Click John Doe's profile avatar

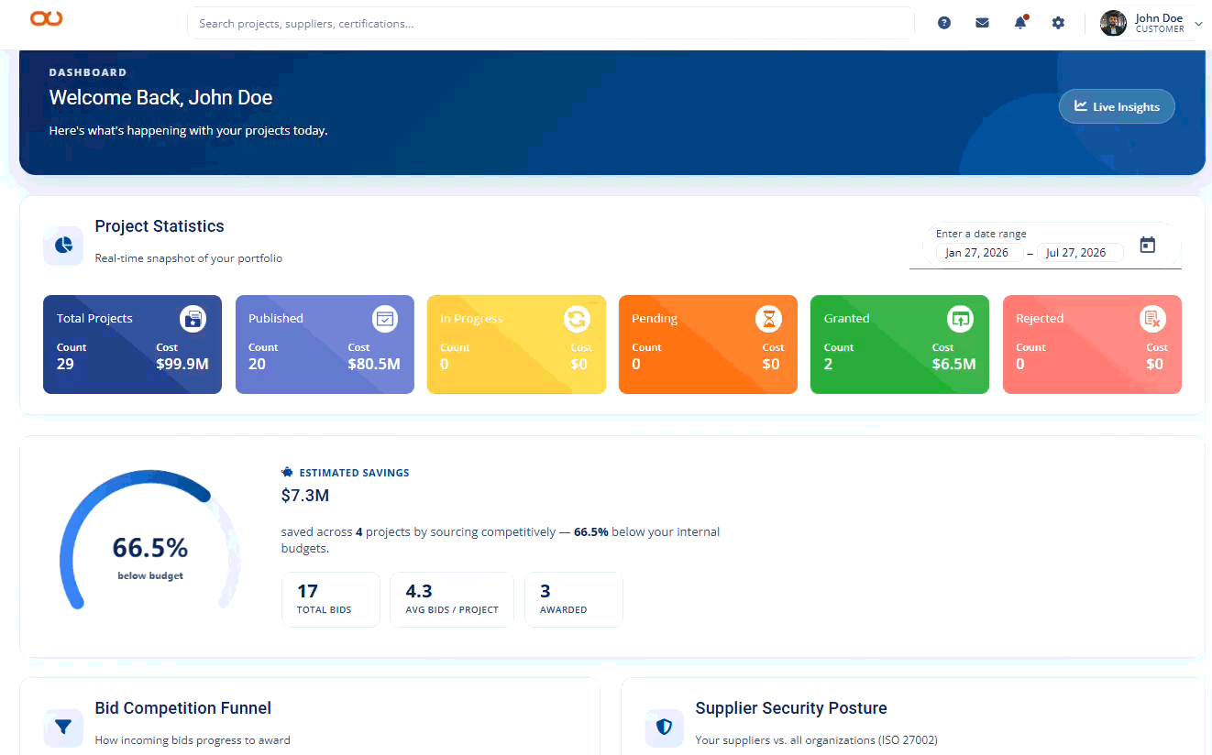(x=1113, y=23)
